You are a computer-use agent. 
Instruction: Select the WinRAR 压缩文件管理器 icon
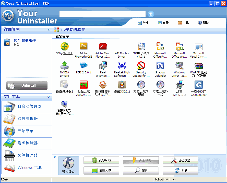coord(198,66)
